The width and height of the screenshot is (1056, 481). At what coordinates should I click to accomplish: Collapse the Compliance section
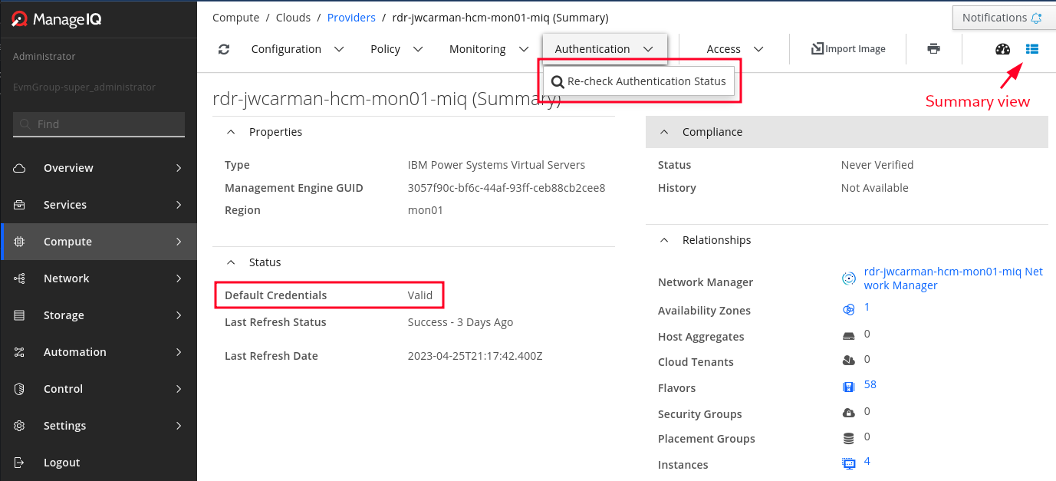click(x=664, y=131)
